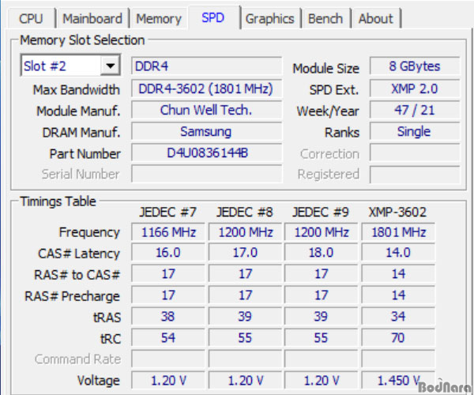Click the Part Number label
The height and width of the screenshot is (395, 474).
(85, 154)
